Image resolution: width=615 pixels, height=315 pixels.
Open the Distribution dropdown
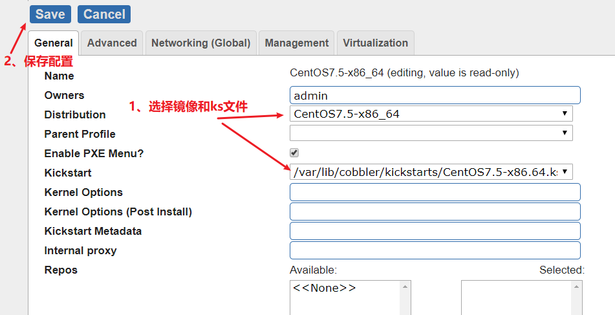pos(431,114)
